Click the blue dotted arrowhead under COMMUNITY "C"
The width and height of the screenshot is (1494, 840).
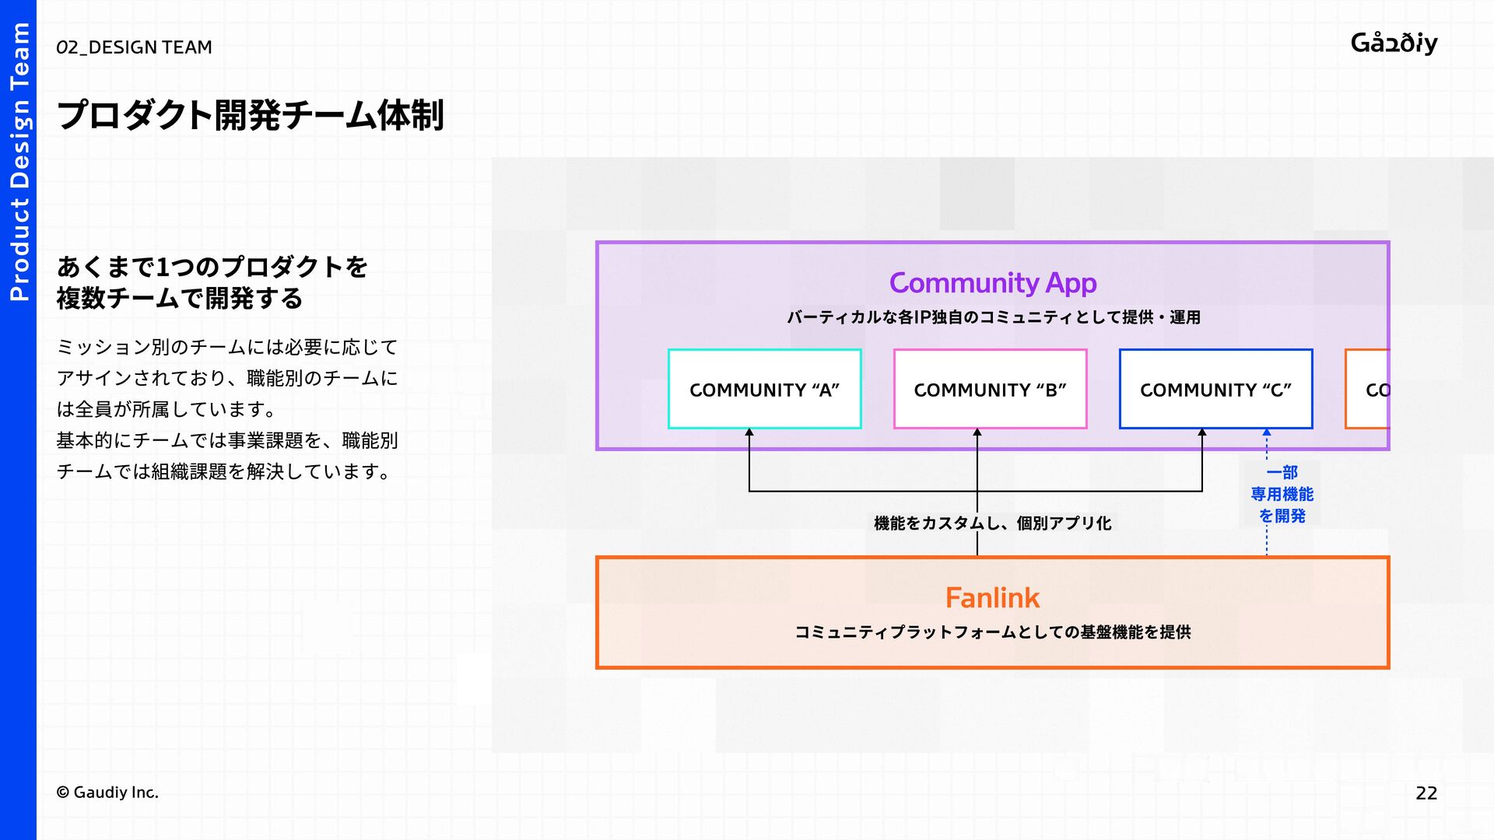point(1267,432)
